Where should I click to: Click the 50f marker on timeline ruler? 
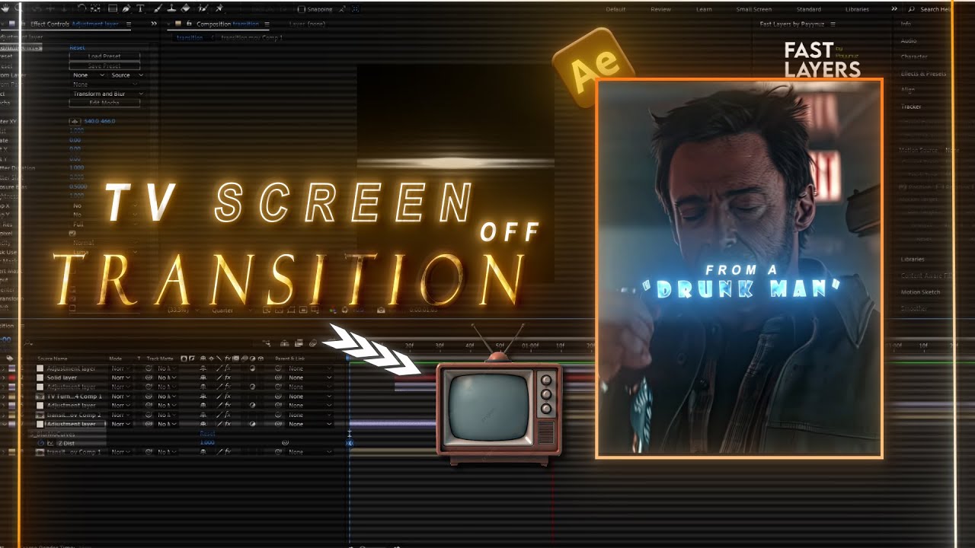coord(500,346)
